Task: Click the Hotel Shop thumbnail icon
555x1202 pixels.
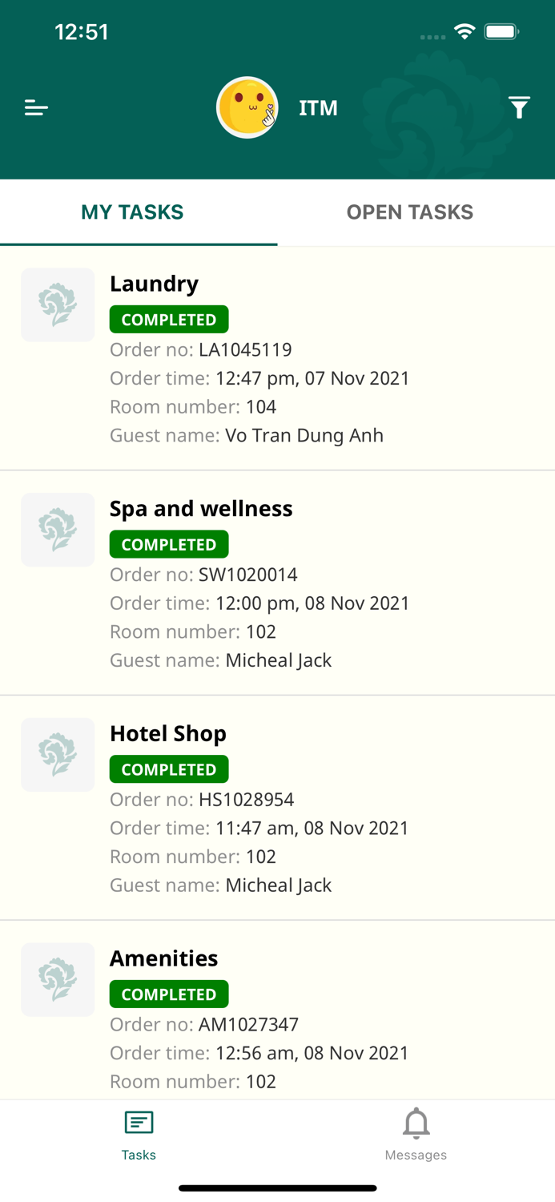Action: (57, 754)
